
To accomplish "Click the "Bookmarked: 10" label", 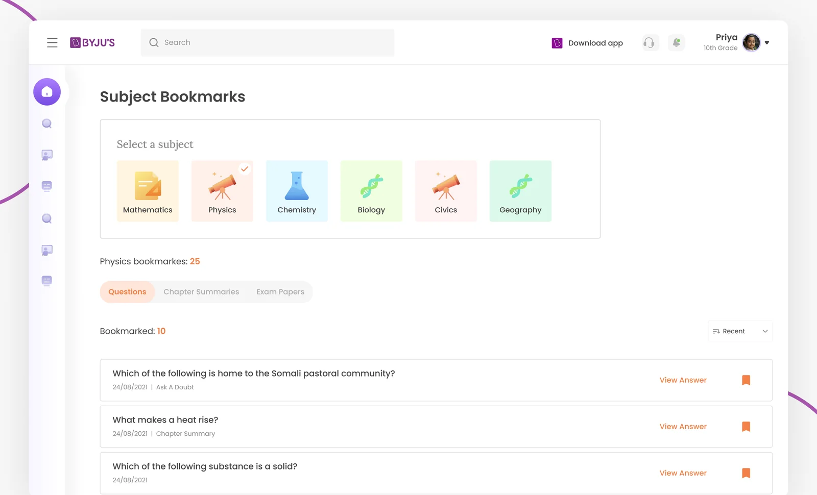I will [133, 331].
